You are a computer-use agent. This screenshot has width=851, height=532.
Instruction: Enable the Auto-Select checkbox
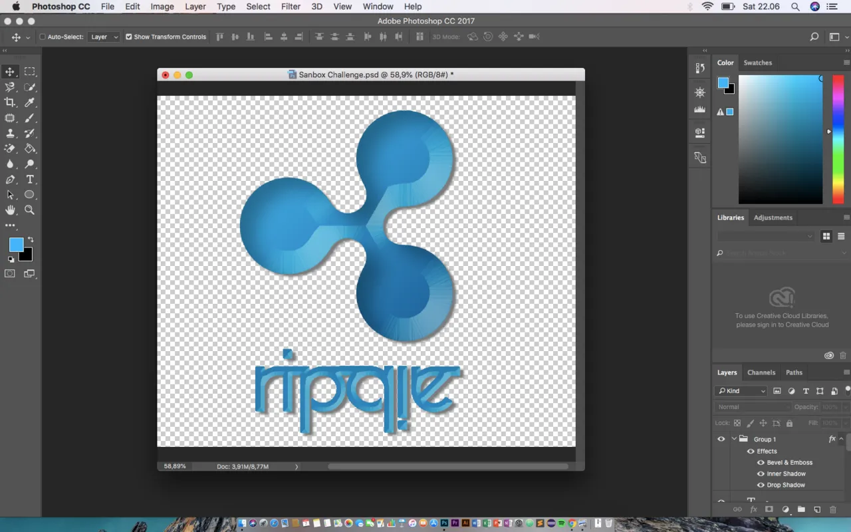[x=43, y=37]
